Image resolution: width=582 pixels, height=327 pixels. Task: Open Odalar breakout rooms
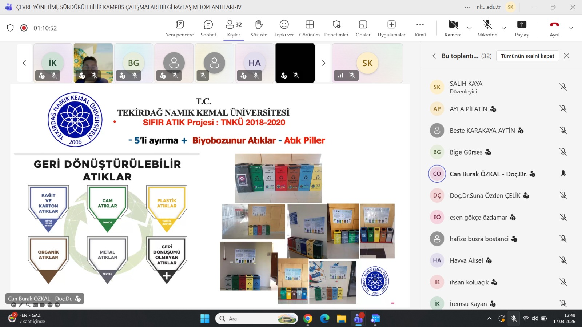[363, 28]
